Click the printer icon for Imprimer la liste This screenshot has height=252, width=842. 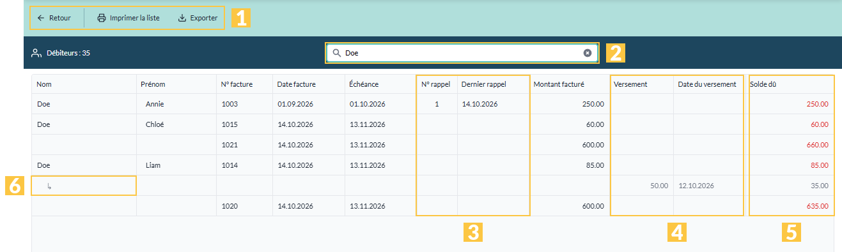102,18
